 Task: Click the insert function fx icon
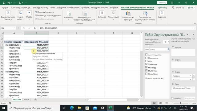[x=35, y=28]
